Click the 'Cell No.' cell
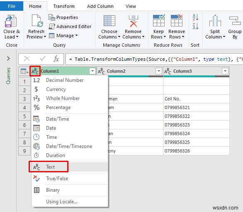 196,99
